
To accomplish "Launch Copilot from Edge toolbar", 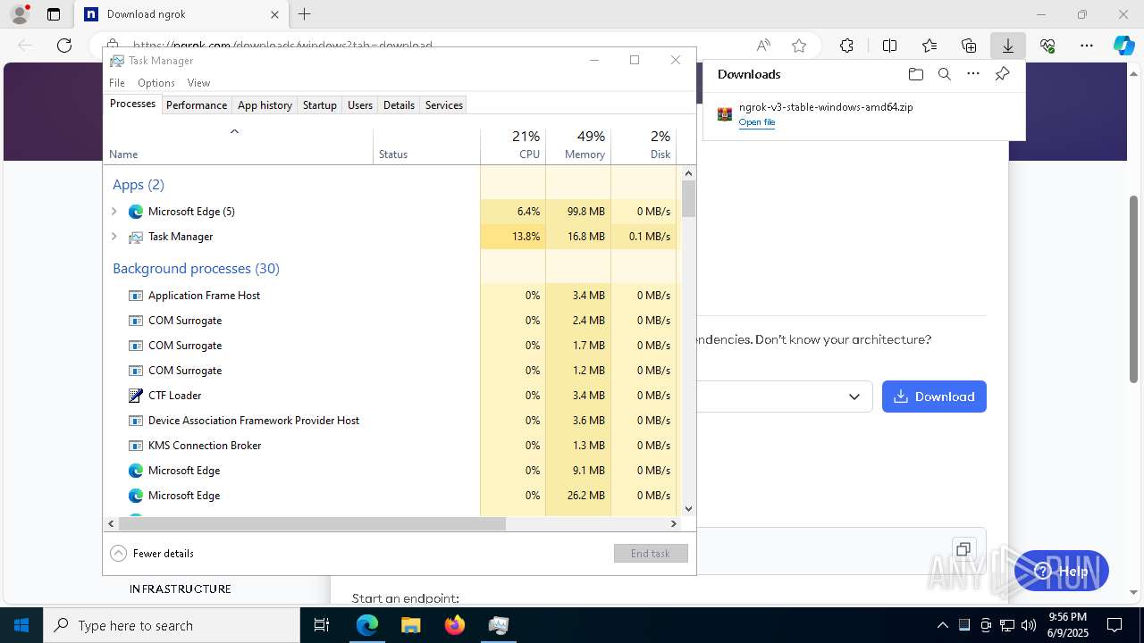I will pos(1123,46).
